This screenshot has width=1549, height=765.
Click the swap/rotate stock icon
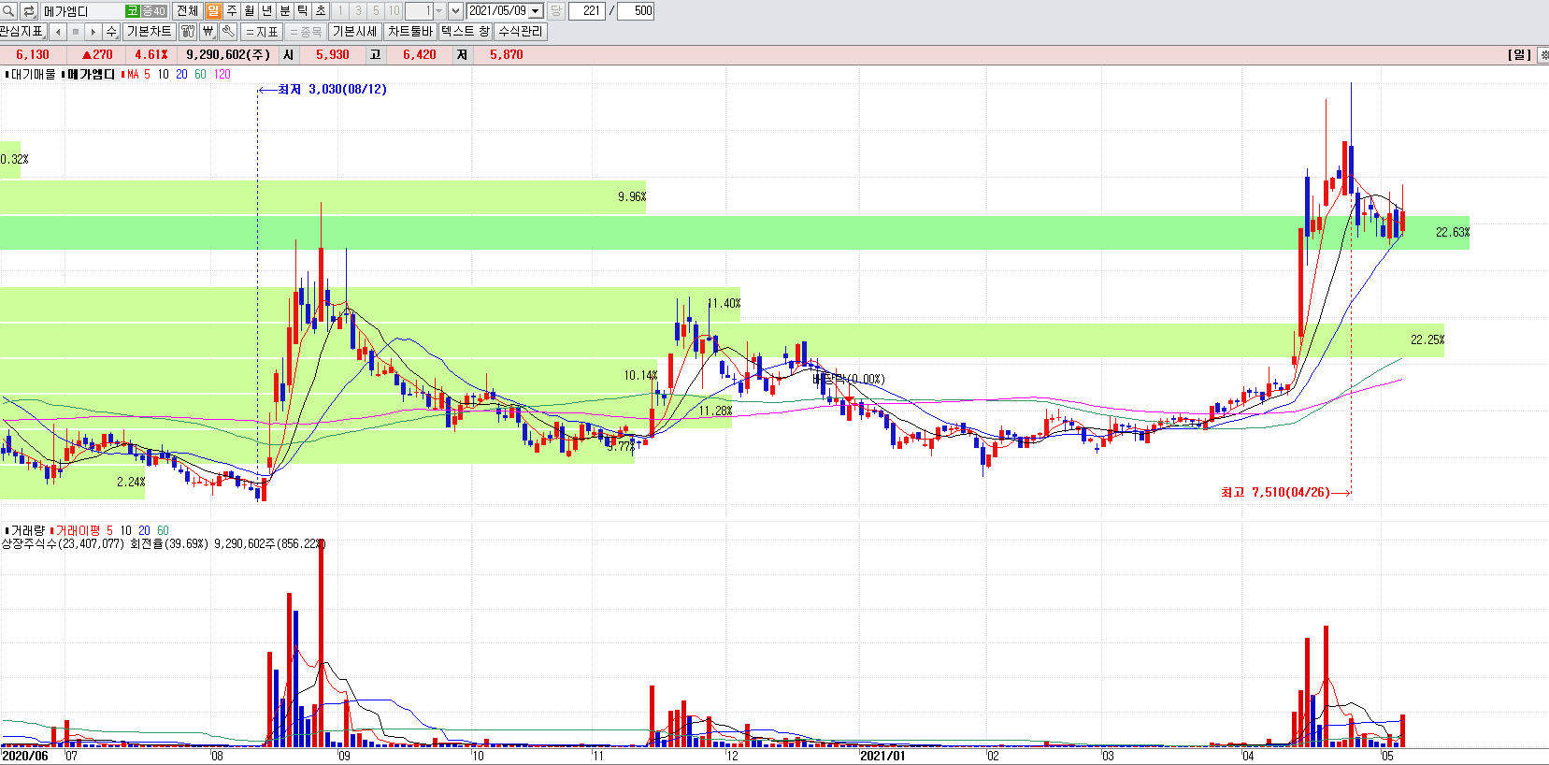[x=28, y=11]
